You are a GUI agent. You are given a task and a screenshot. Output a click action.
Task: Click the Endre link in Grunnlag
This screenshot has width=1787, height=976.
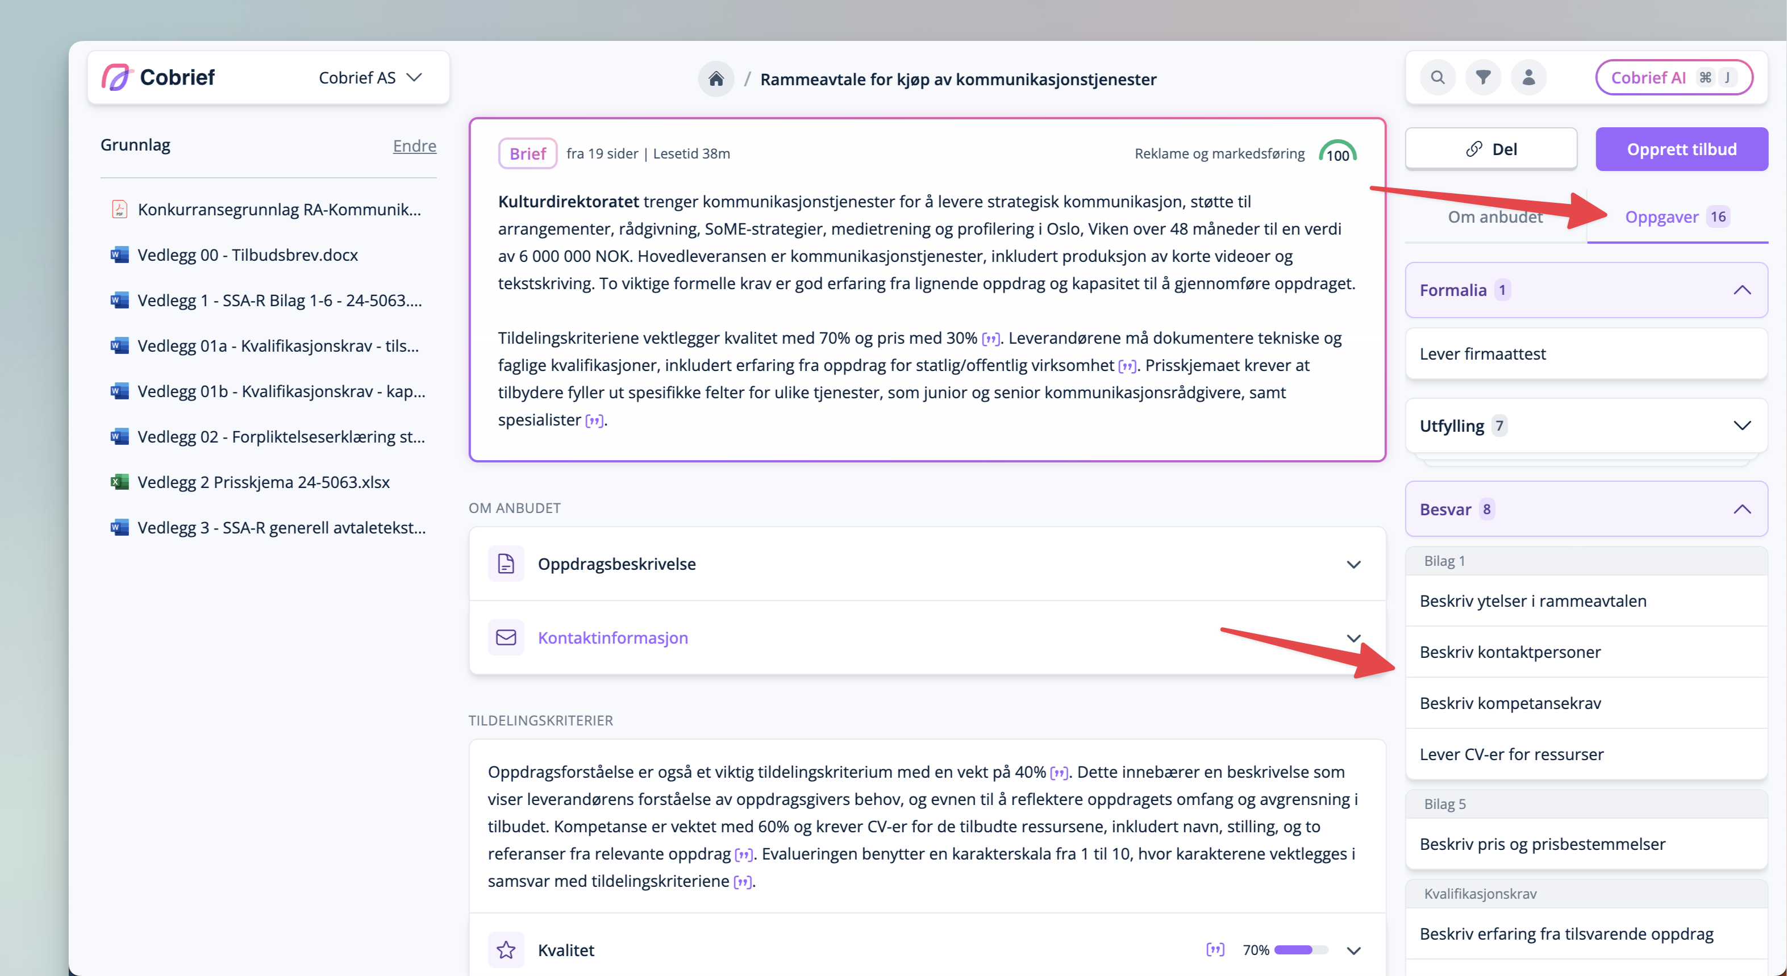pos(414,145)
